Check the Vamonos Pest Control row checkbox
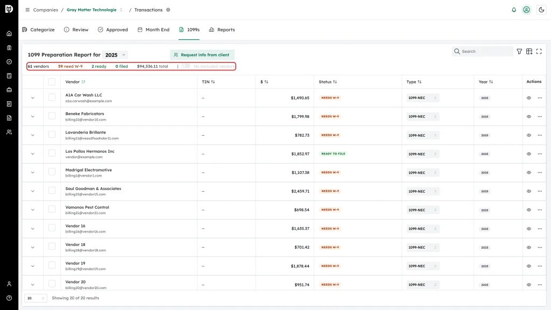 pyautogui.click(x=52, y=209)
